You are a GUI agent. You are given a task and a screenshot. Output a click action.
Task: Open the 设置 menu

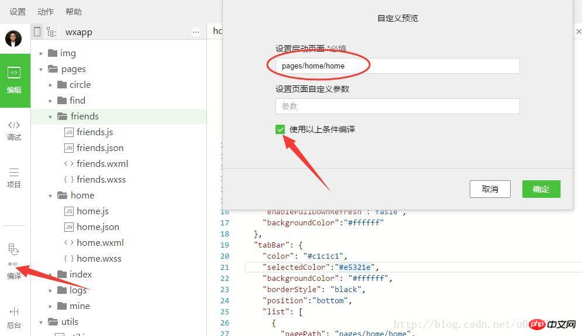(x=18, y=12)
